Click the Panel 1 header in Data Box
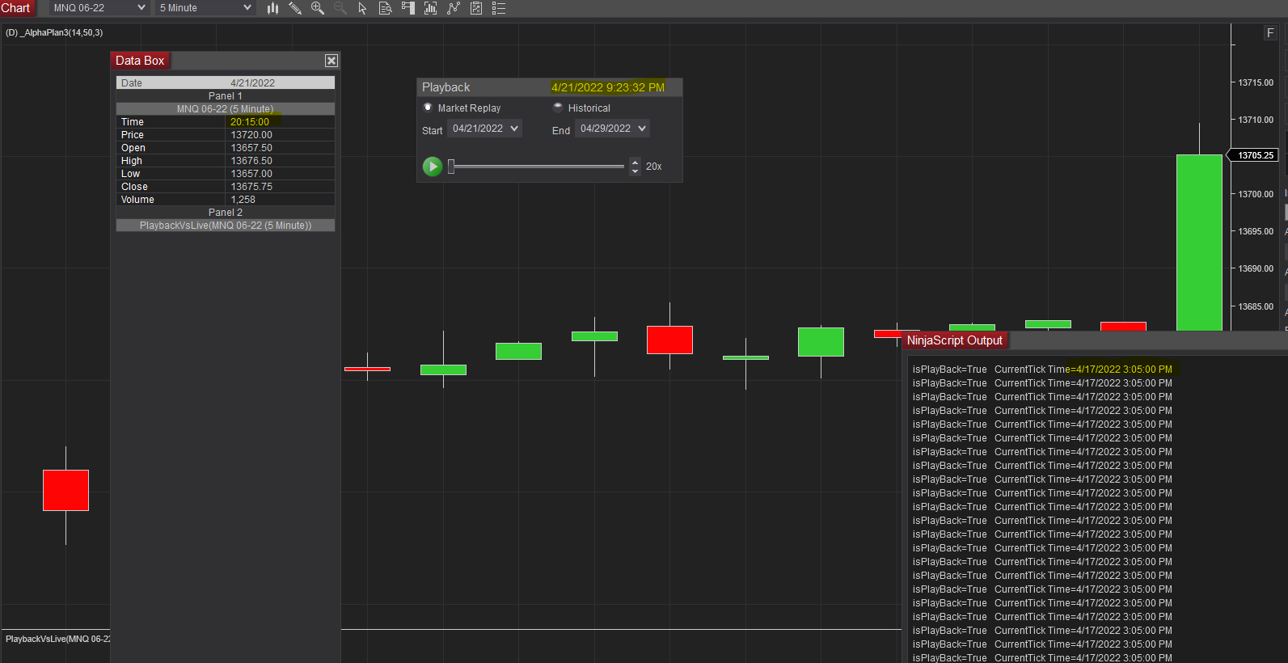 click(226, 96)
